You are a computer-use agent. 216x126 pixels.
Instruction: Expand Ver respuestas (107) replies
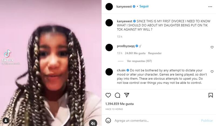139,61
